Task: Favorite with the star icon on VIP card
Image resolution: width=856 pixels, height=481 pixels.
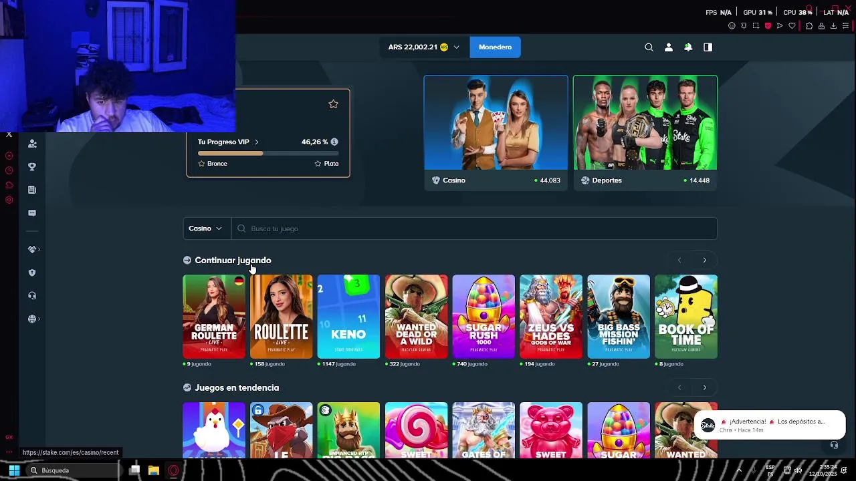Action: 333,104
